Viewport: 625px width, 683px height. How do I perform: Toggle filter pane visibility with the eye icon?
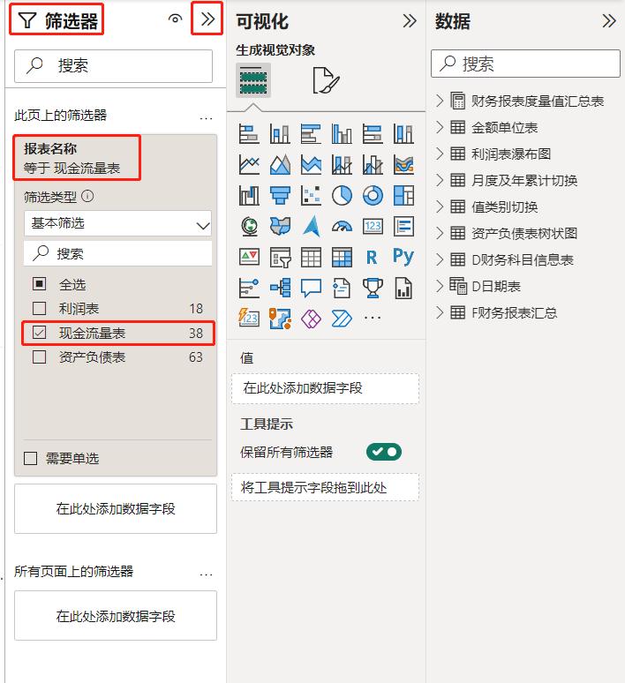coord(175,19)
